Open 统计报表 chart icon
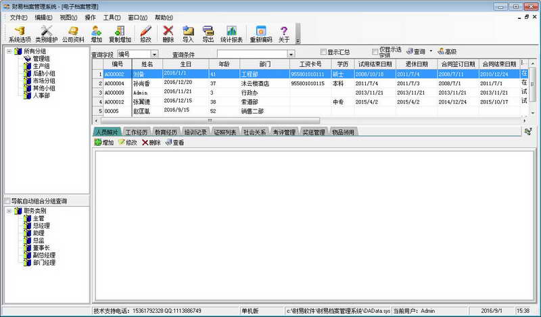Viewport: 541px width, 317px height. 231,34
